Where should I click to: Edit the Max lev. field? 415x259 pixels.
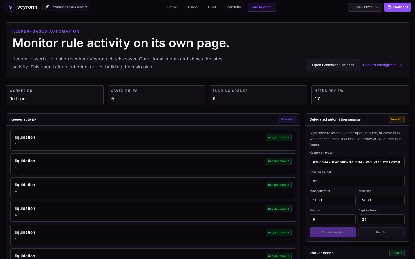point(333,220)
